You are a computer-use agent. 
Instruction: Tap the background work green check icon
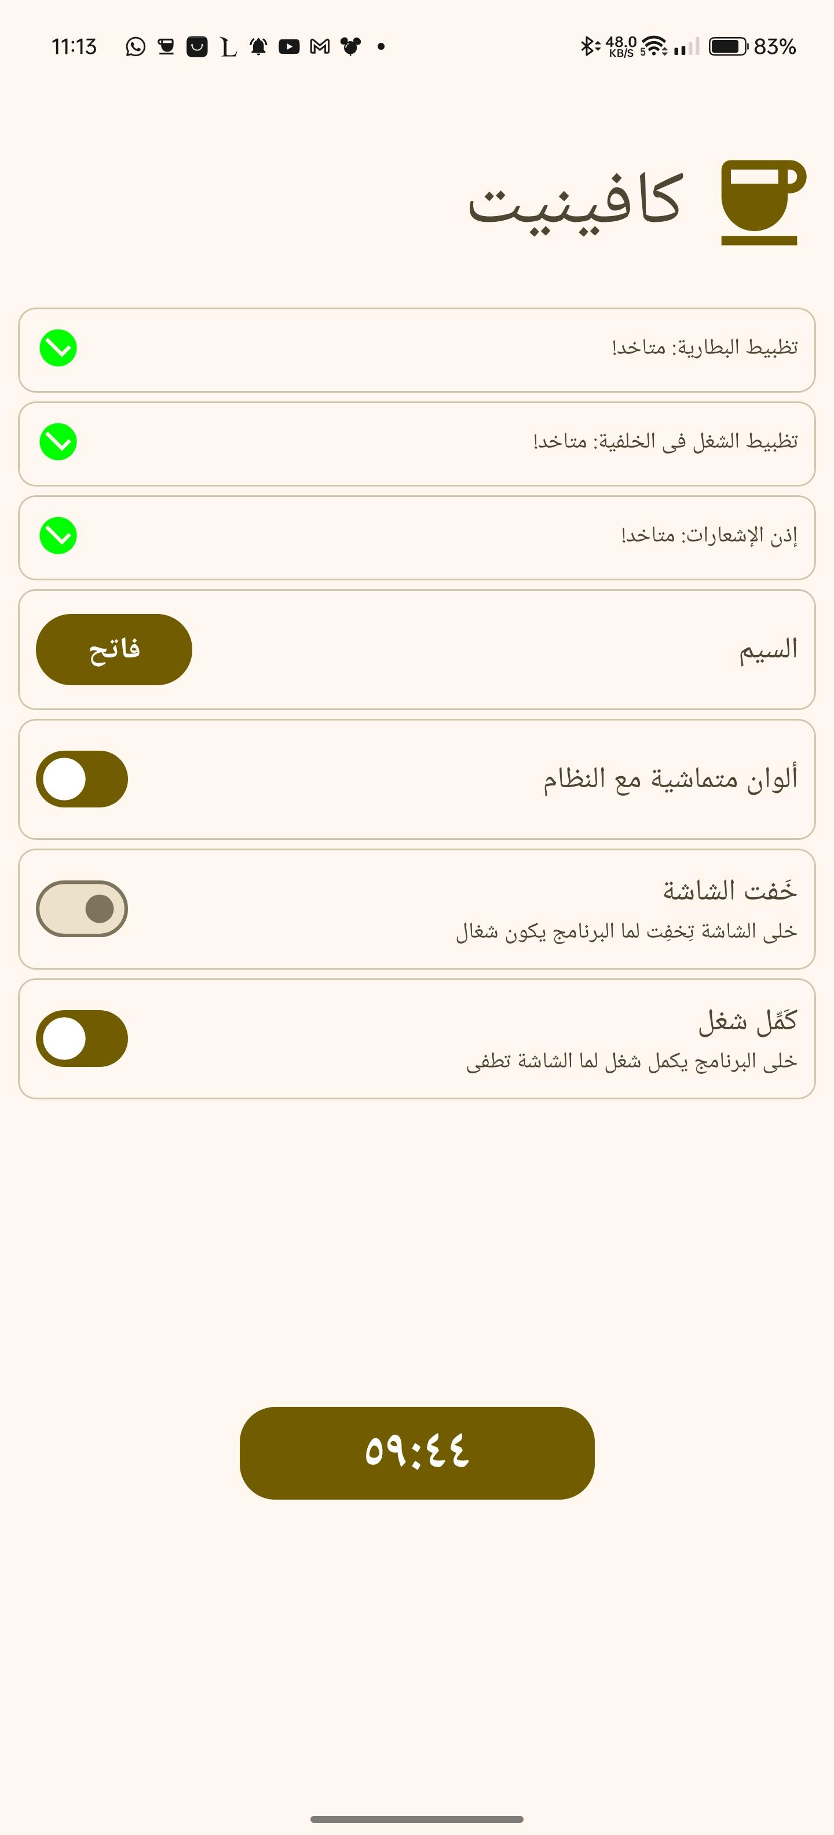58,443
